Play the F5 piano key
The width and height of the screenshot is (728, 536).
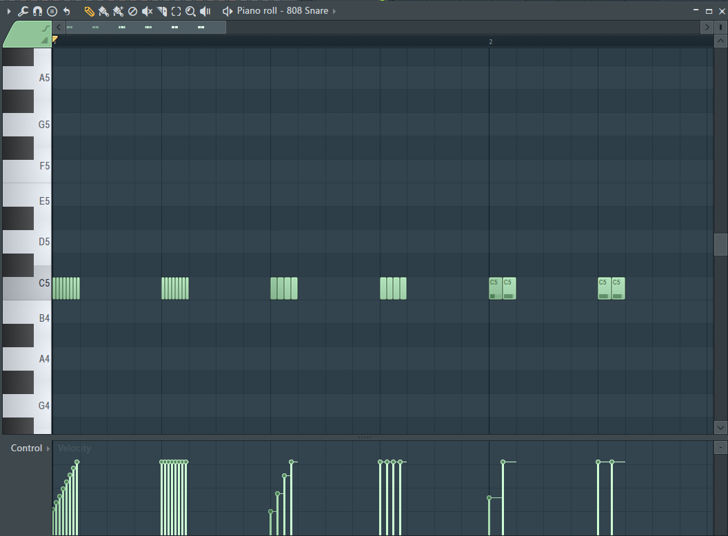click(x=27, y=165)
